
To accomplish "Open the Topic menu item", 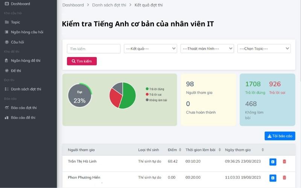I will 15,22.
